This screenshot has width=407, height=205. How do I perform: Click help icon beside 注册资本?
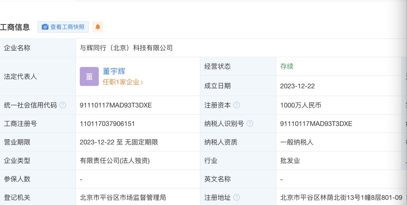(x=237, y=105)
